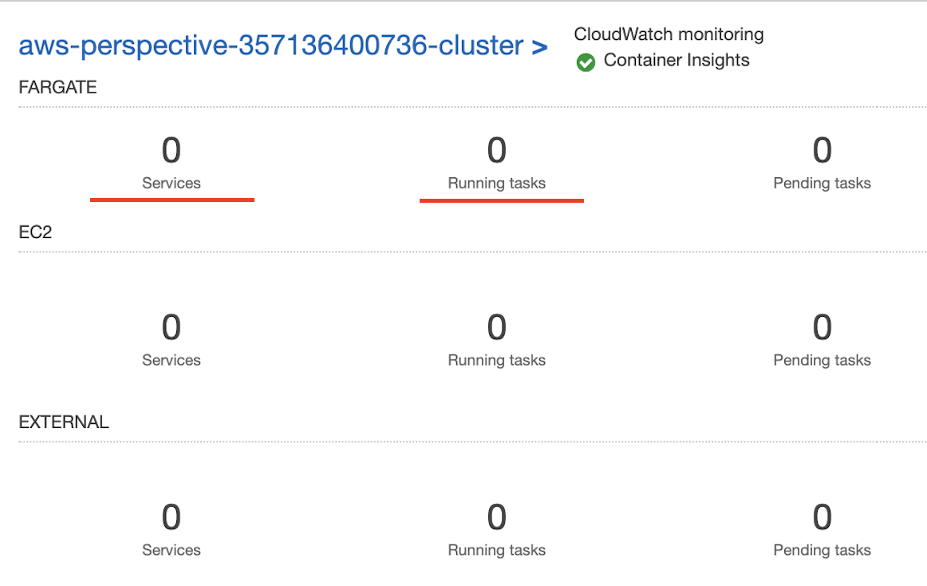Click the EXTERNAL Running tasks label
The image size is (927, 586).
coord(496,551)
